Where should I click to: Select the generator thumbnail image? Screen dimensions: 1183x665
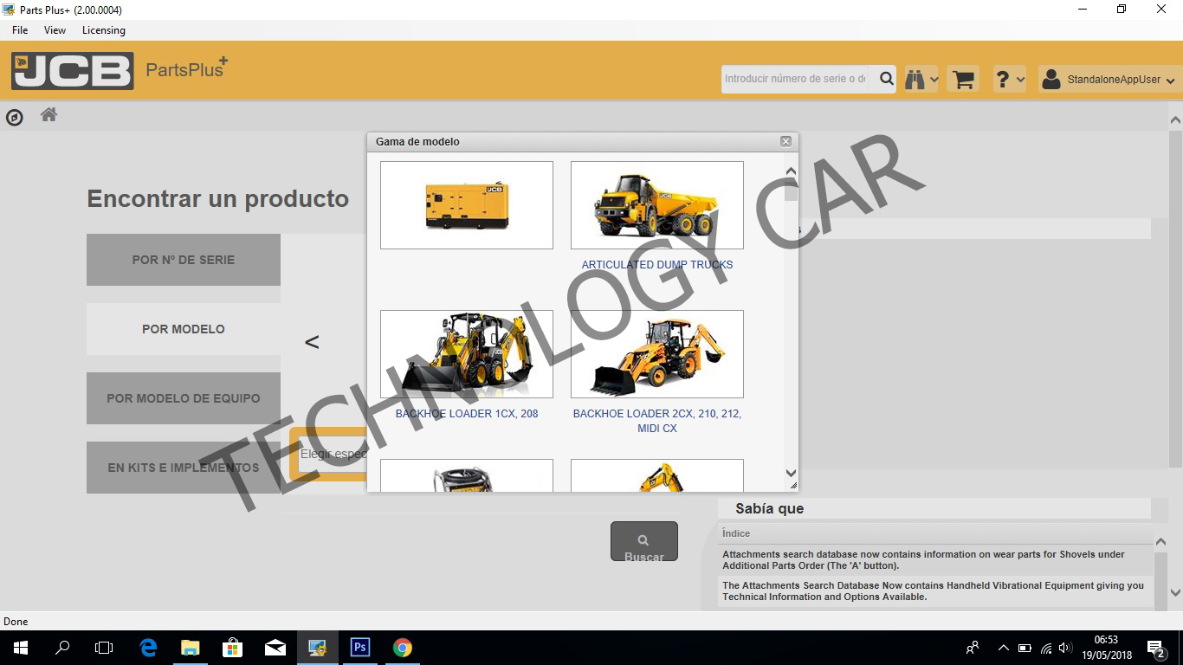click(x=467, y=205)
